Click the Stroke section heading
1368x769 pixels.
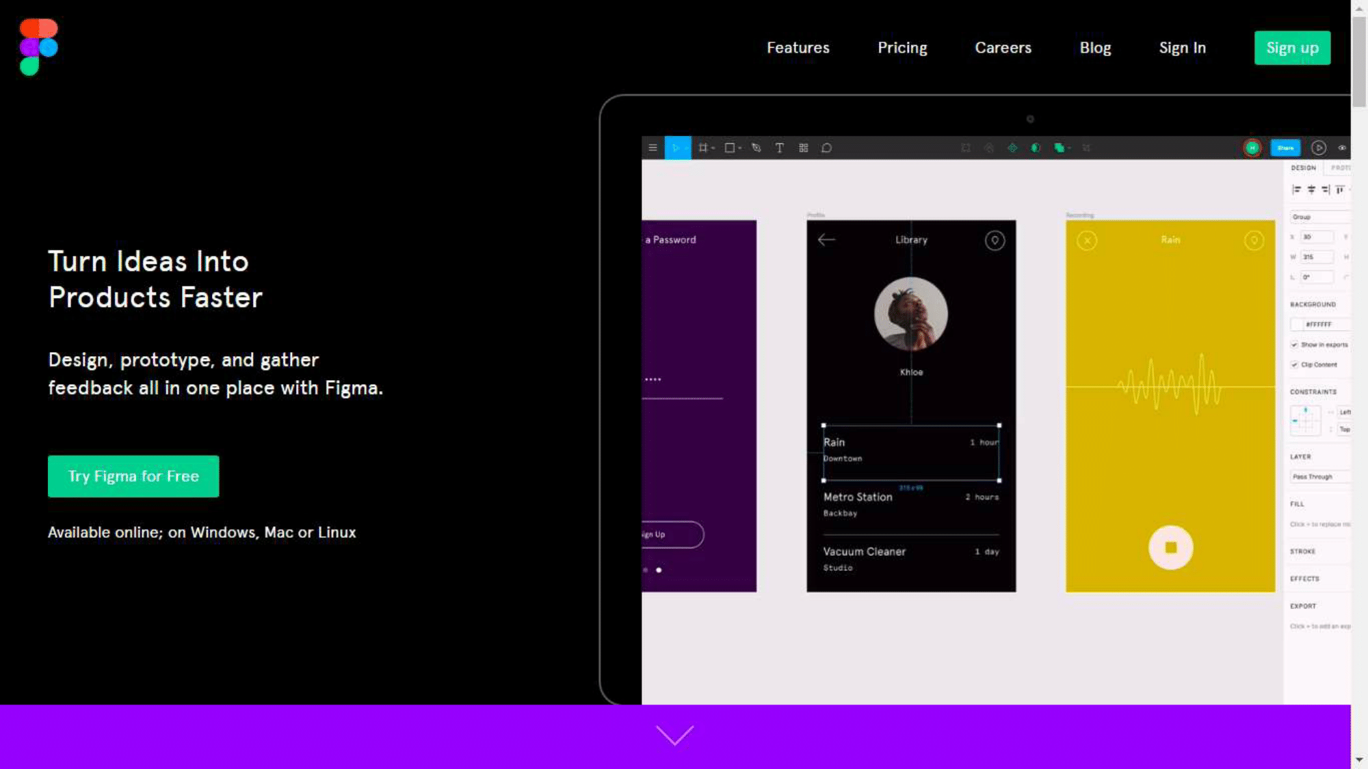pos(1302,551)
